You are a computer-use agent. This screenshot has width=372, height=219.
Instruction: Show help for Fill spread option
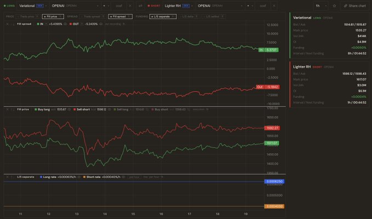pyautogui.click(x=129, y=16)
